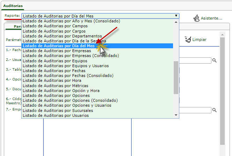Pick Listado de Auditorias por Sucursales
The image size is (232, 156).
[97, 111]
